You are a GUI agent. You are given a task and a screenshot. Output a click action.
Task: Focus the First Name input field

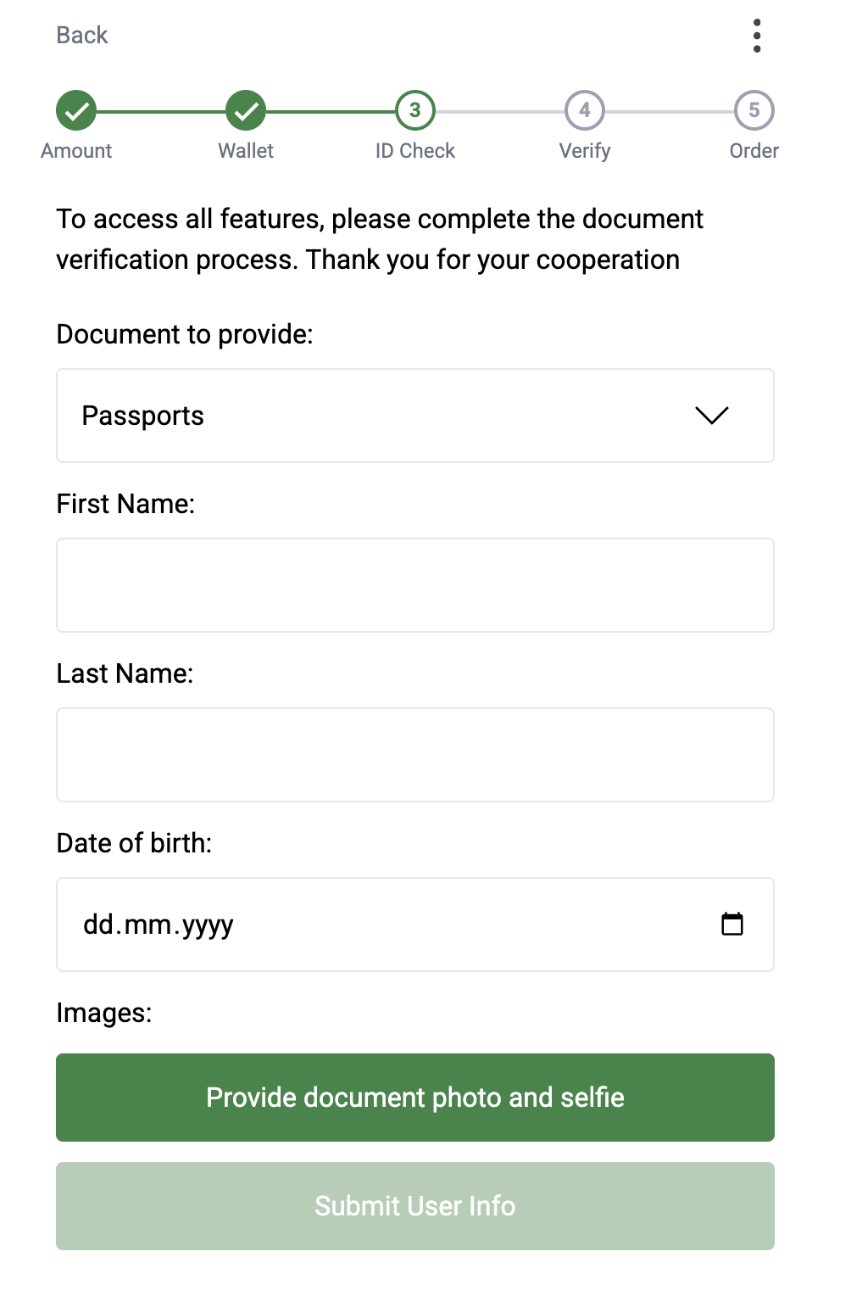click(415, 585)
